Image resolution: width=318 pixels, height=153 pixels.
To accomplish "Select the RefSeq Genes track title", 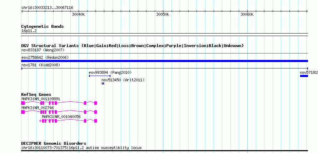I will [36, 95].
